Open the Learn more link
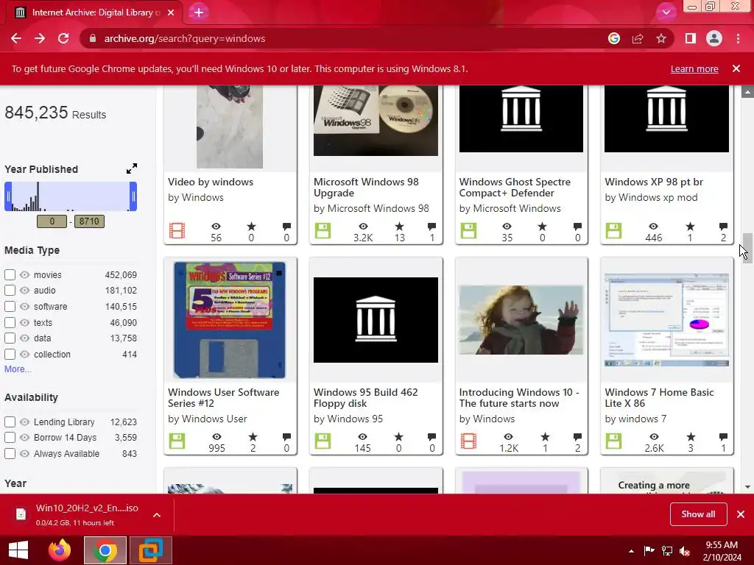Viewport: 754px width, 565px height. [694, 68]
